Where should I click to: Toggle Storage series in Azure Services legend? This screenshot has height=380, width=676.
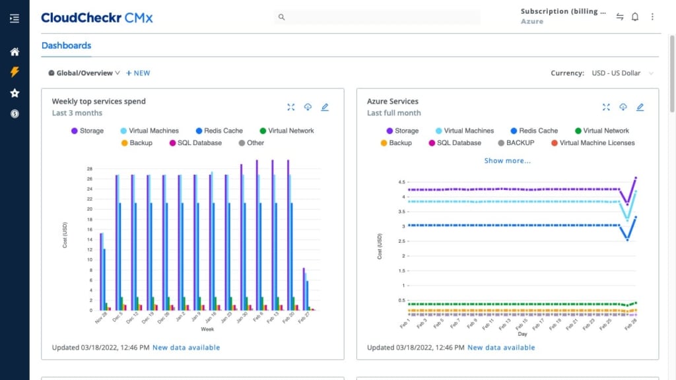(x=403, y=131)
